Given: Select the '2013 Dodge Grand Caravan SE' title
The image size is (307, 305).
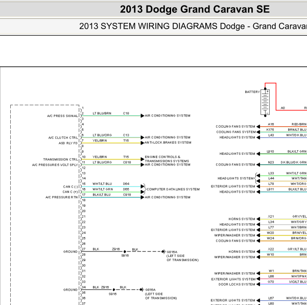Looking at the screenshot, I should click(195, 9).
